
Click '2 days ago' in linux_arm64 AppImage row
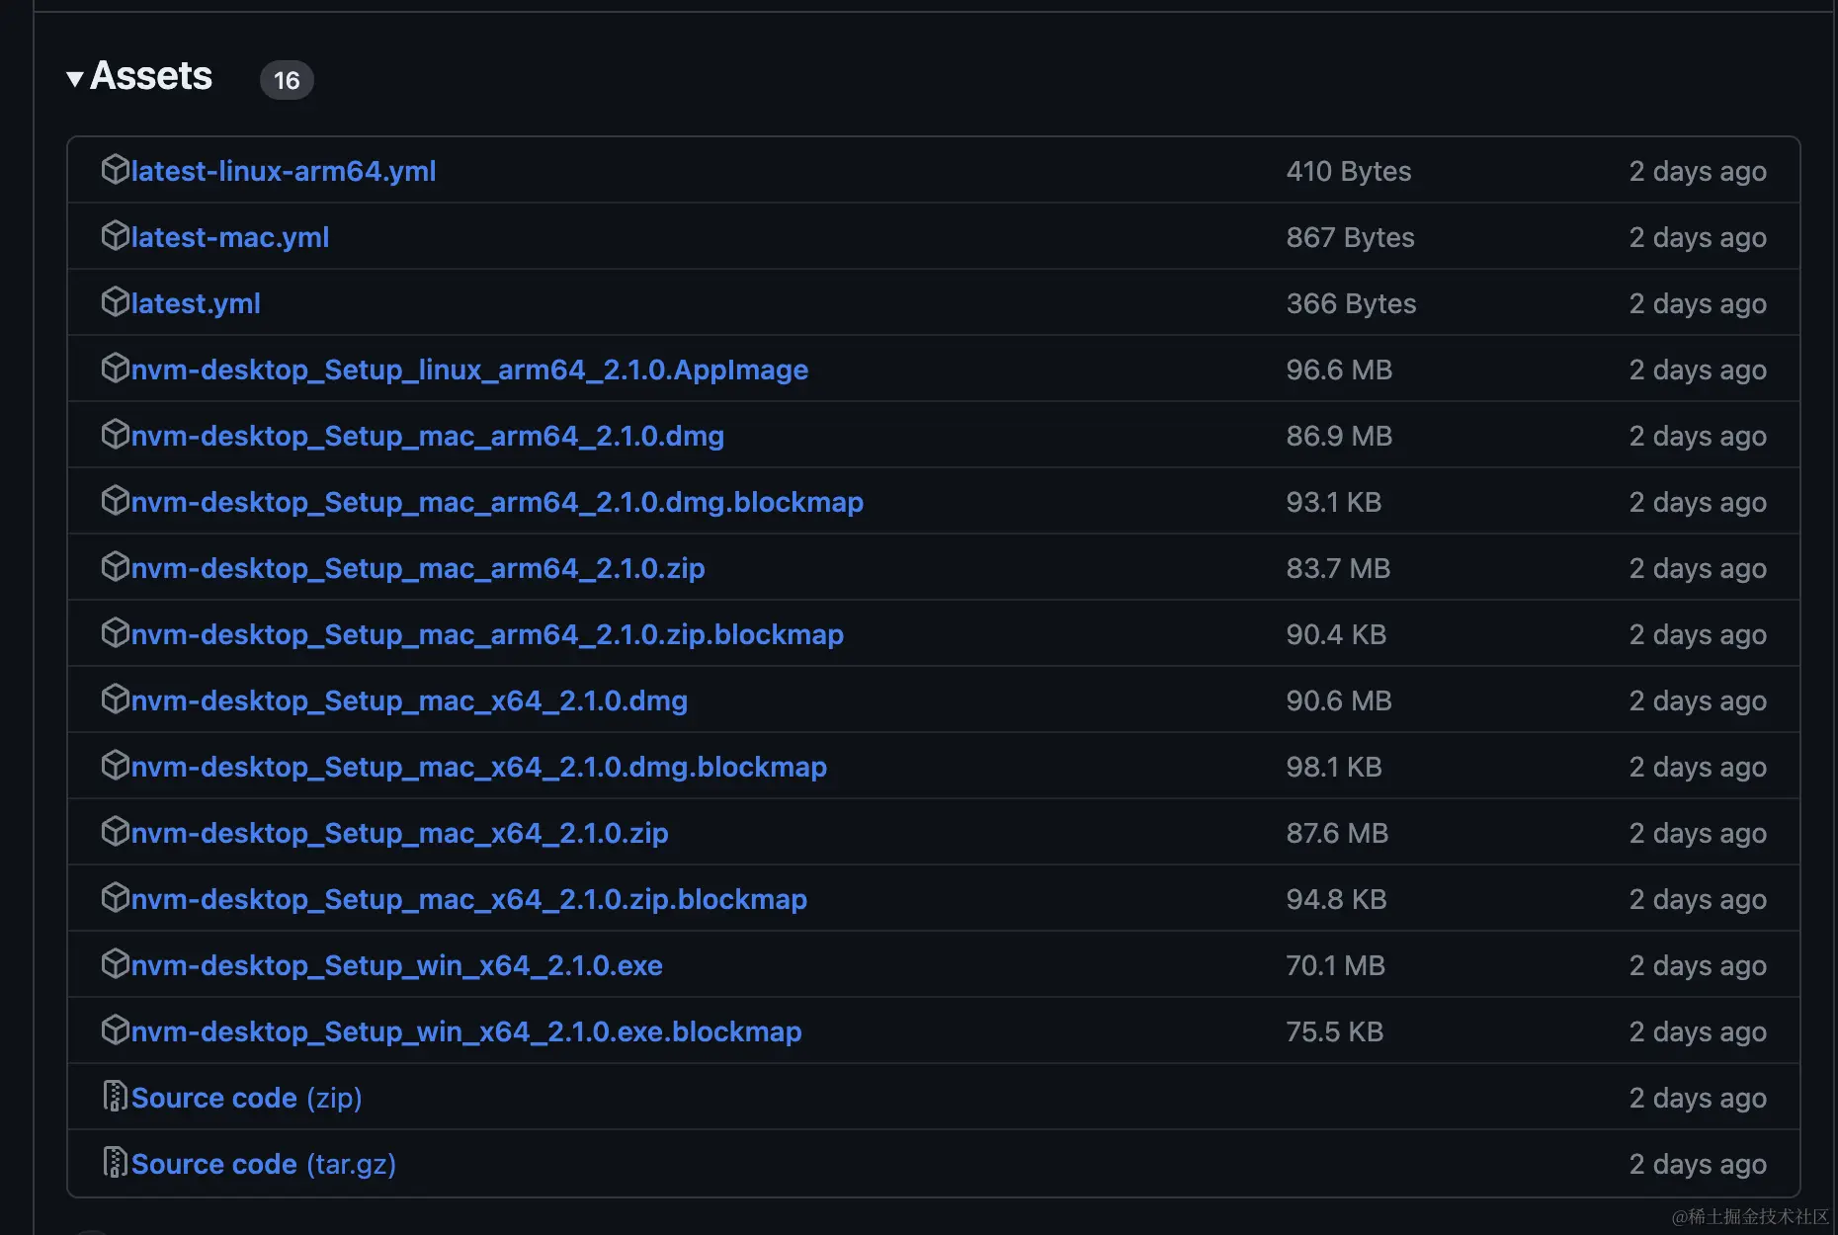click(x=1698, y=370)
